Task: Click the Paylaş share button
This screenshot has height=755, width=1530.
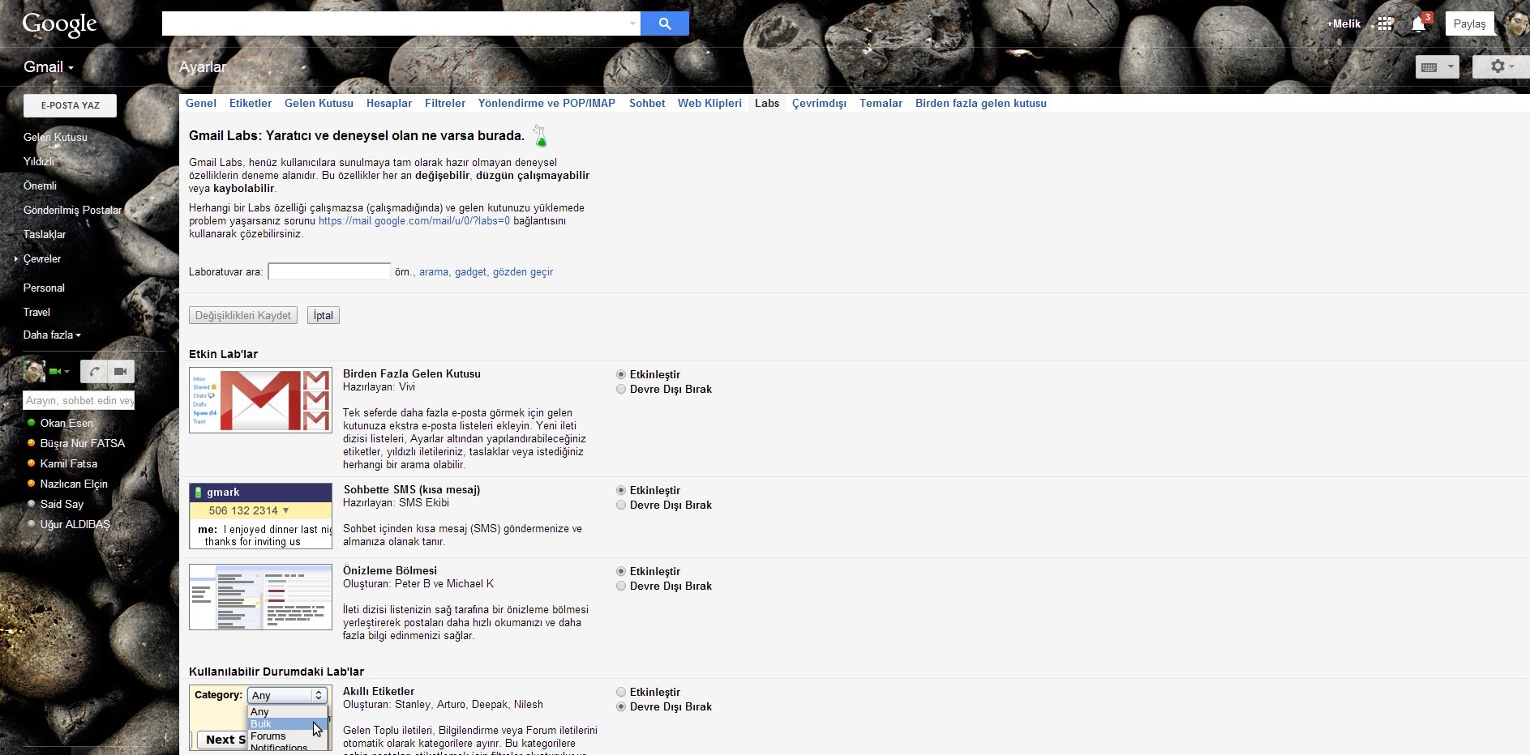Action: [x=1469, y=23]
